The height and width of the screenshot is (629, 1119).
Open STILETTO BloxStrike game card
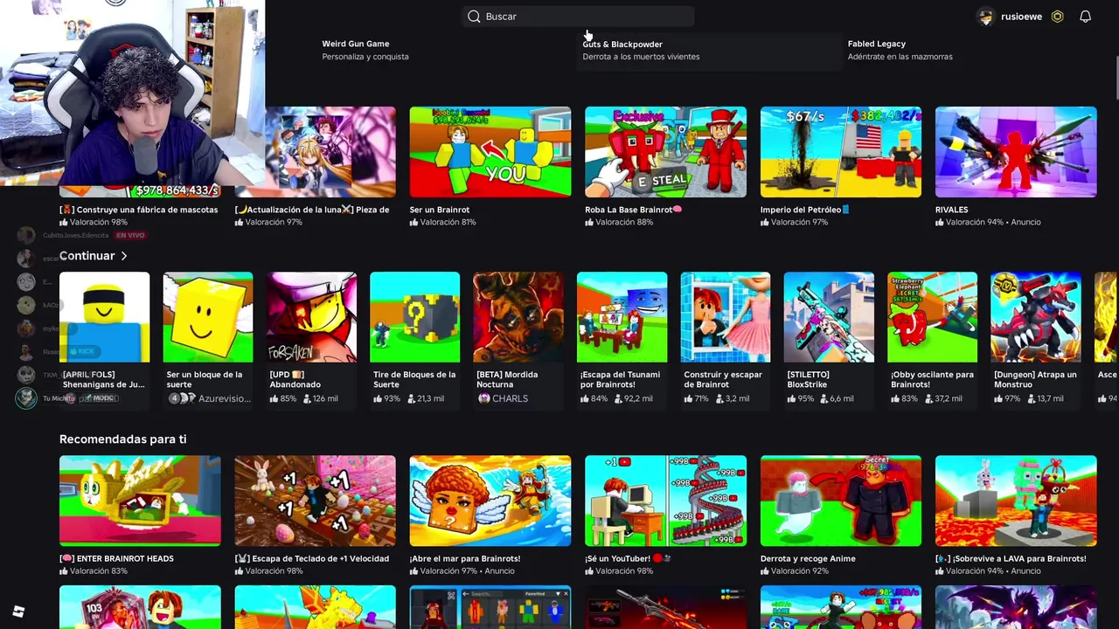829,340
